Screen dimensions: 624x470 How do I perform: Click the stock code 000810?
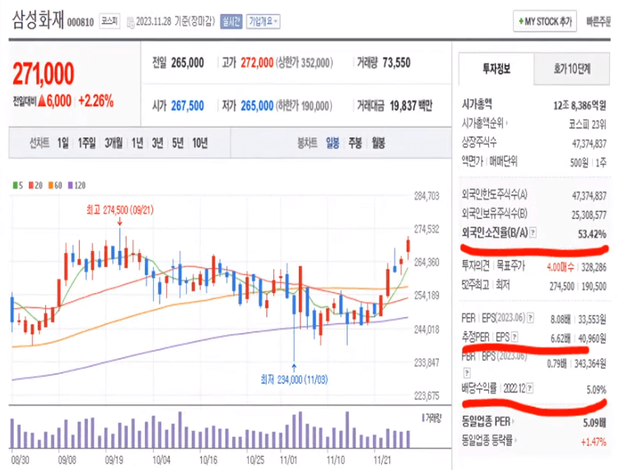[81, 22]
